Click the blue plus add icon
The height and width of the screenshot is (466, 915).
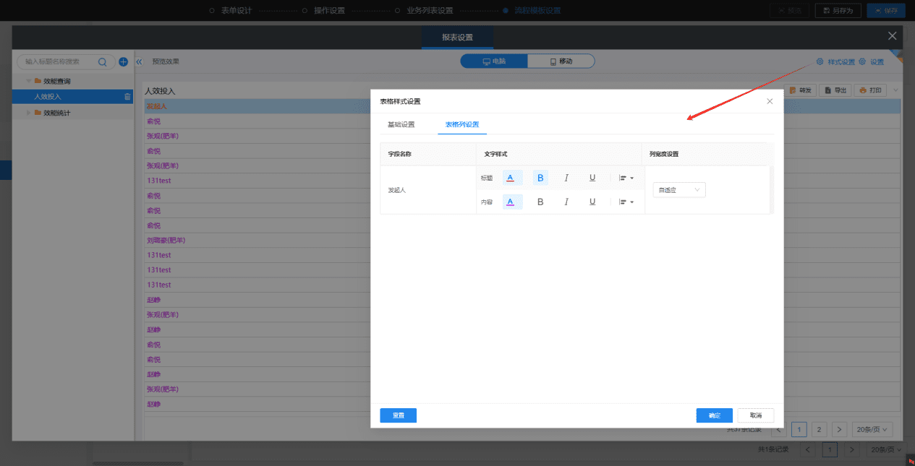point(123,62)
